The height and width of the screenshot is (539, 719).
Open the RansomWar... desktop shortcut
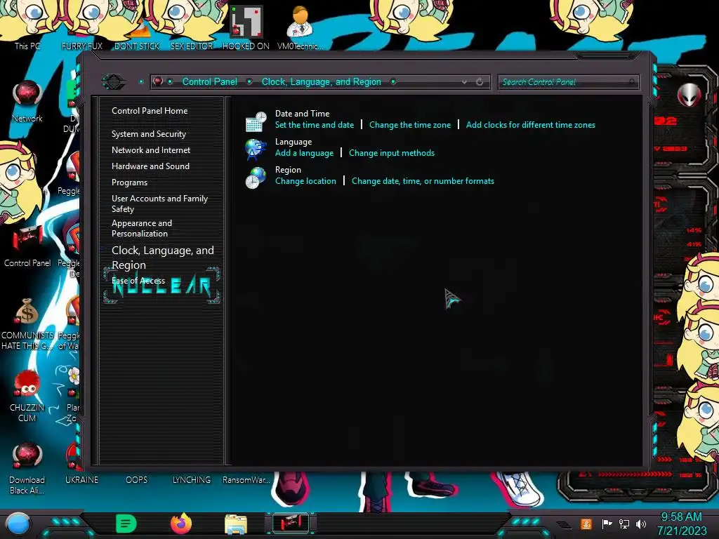pos(246,479)
